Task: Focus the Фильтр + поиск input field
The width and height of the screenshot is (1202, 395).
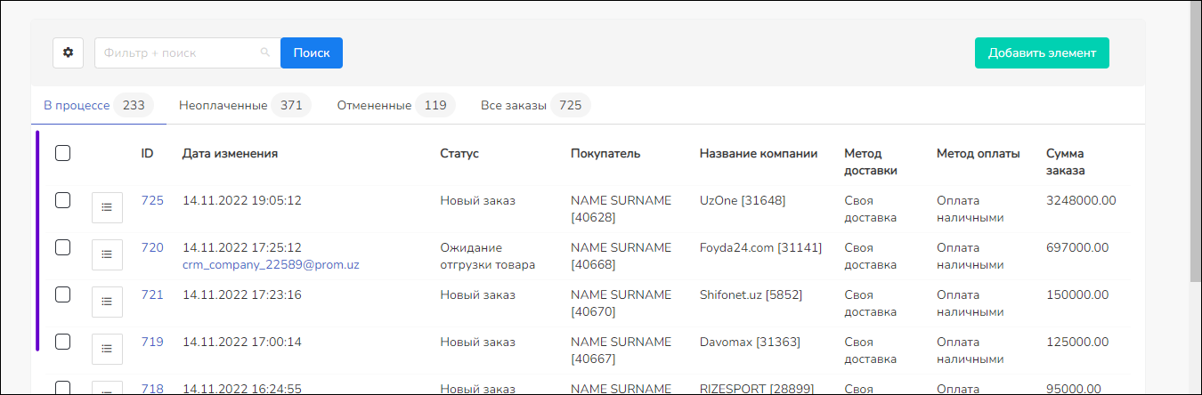Action: 178,52
